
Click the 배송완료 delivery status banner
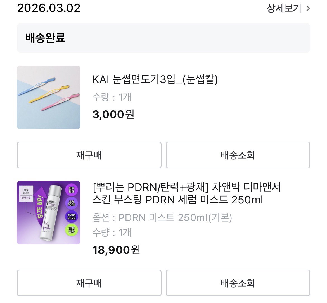click(163, 38)
